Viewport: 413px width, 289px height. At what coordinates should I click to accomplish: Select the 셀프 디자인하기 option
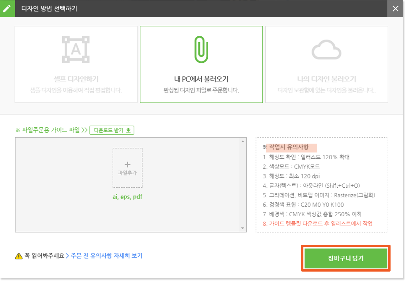point(76,64)
